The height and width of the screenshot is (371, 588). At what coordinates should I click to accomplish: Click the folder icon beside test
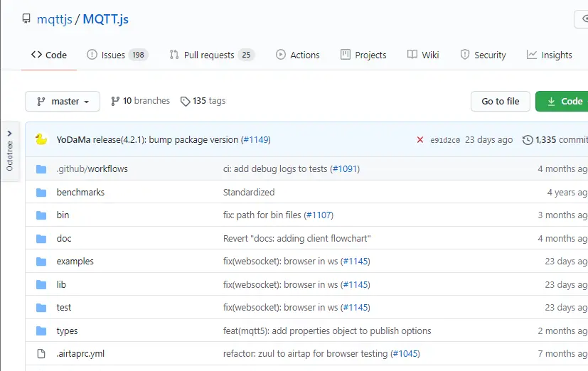tap(41, 308)
